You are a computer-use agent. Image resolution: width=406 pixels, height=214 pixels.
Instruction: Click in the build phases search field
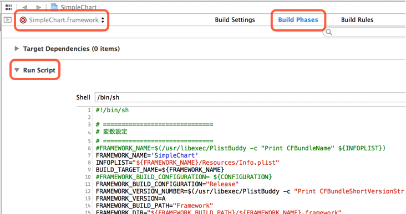(x=364, y=32)
